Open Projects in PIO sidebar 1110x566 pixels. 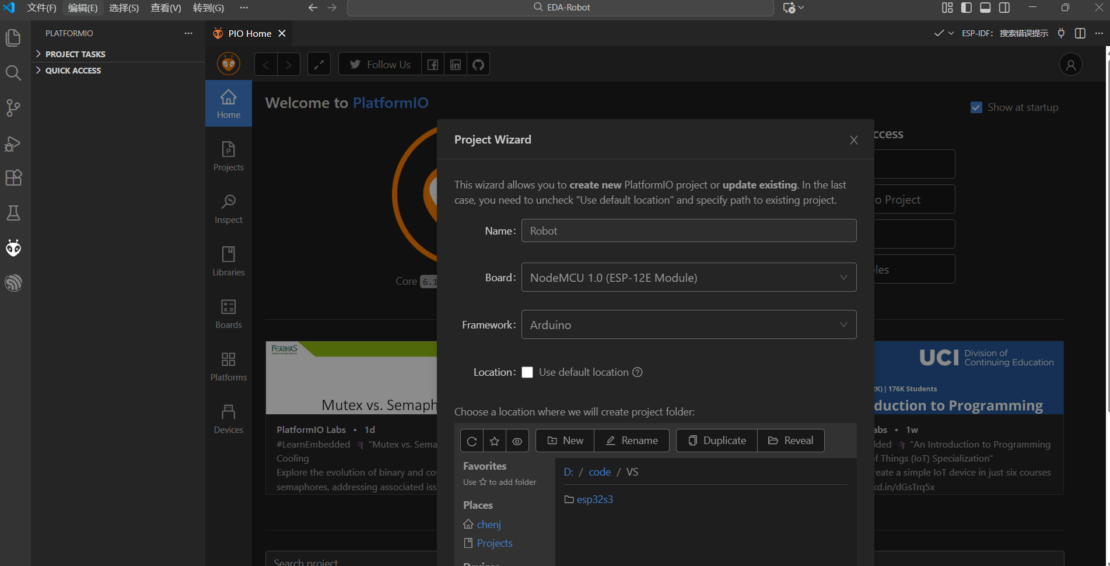pos(229,156)
